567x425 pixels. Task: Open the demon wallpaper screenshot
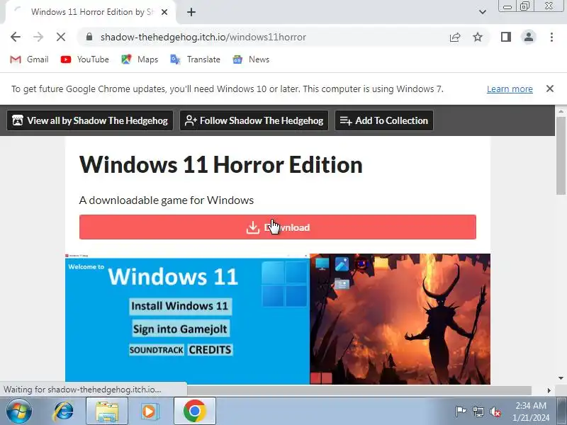400,319
